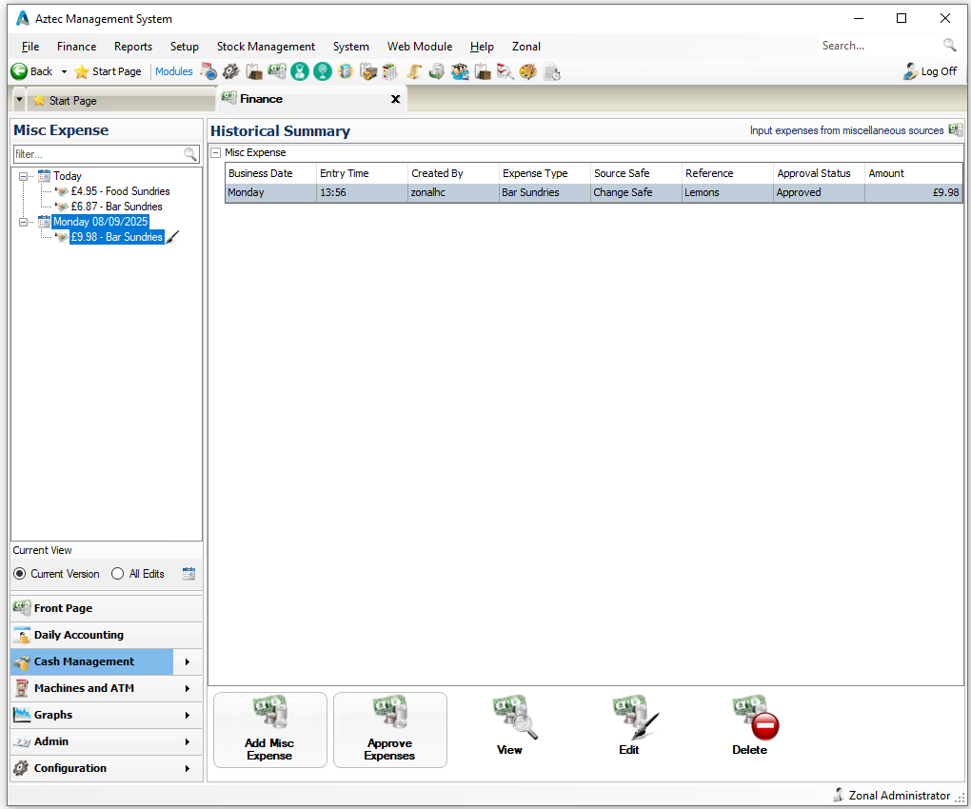Image resolution: width=971 pixels, height=809 pixels.
Task: Open the Stock Management menu
Action: pyautogui.click(x=266, y=46)
